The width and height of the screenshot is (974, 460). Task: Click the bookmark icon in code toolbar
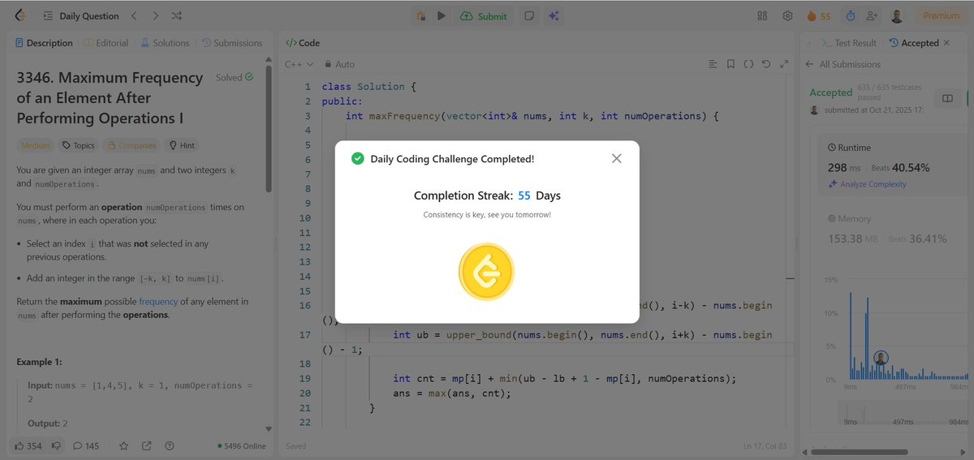click(x=730, y=64)
